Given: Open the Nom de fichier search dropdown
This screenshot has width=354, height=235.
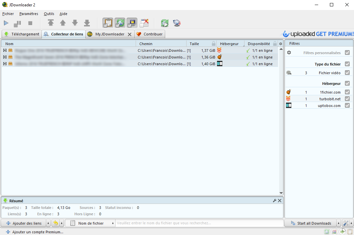Looking at the screenshot, I should click(90, 223).
